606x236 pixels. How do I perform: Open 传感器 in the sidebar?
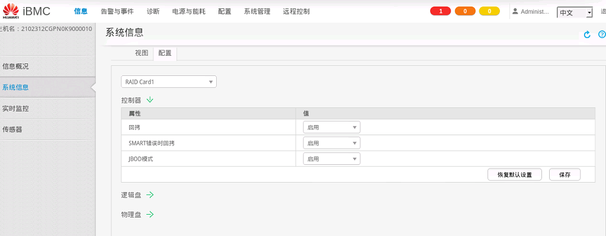[x=47, y=129]
